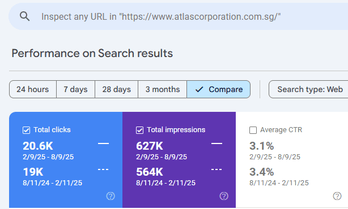Select the 7 days date range
348x209 pixels.
pyautogui.click(x=76, y=89)
